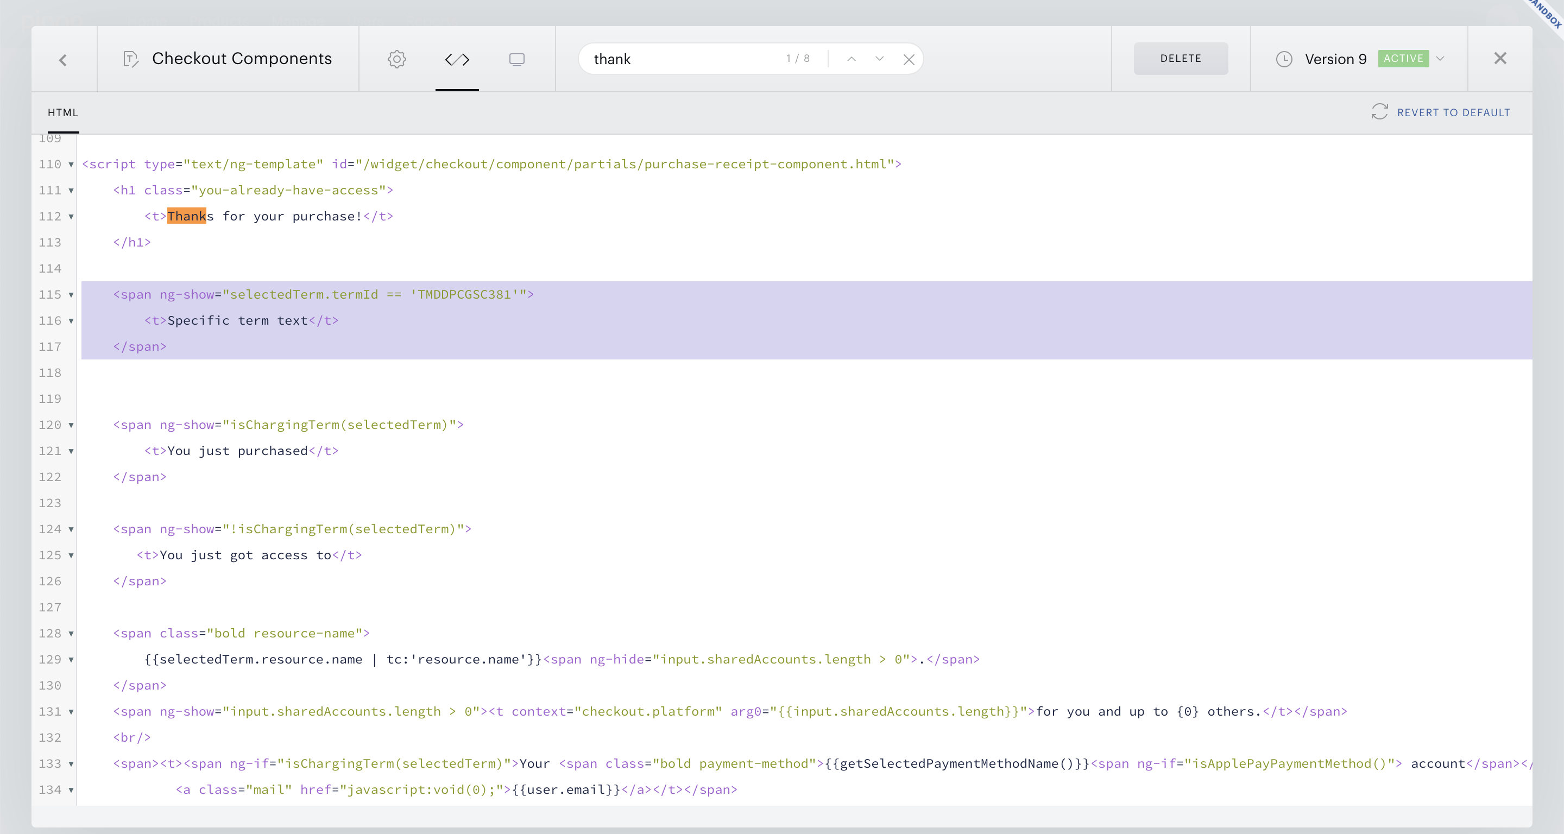The height and width of the screenshot is (834, 1564).
Task: Click the version history clock icon
Action: (1283, 59)
